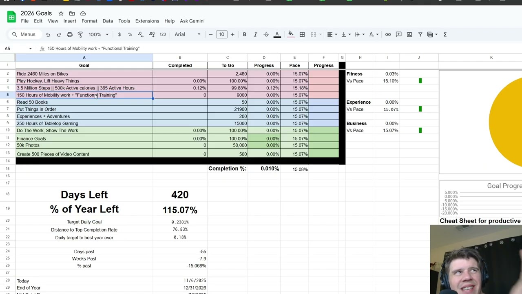Decrease font size with minus button
This screenshot has width=522, height=294.
(x=211, y=34)
